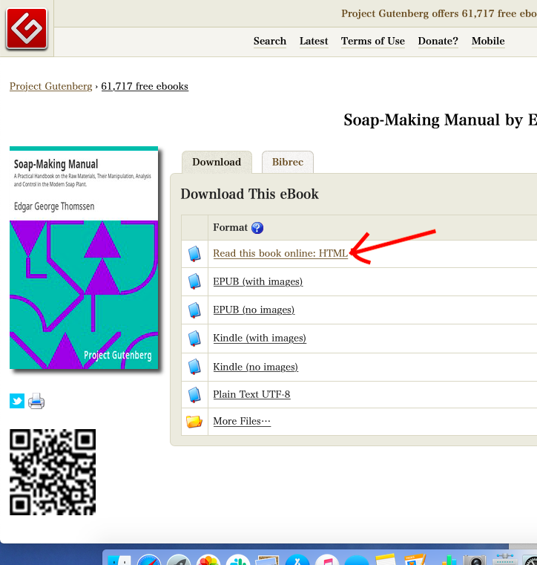The height and width of the screenshot is (565, 537).
Task: Click the printer icon below the cover
Action: click(x=36, y=401)
